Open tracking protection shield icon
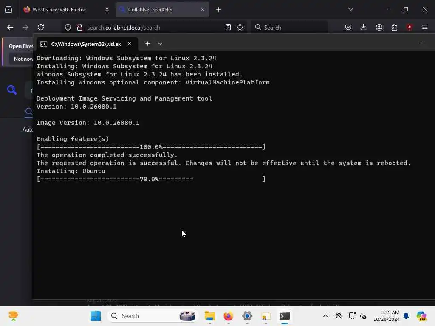The width and height of the screenshot is (435, 326). [x=68, y=27]
